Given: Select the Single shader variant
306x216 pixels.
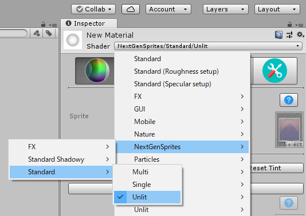Looking at the screenshot, I should pyautogui.click(x=147, y=185).
